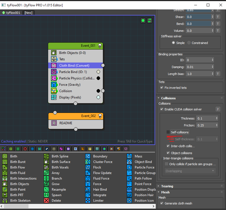Image resolution: width=226 pixels, height=210 pixels.
Task: Enable the Self-collisions checkbox
Action: tap(168, 132)
